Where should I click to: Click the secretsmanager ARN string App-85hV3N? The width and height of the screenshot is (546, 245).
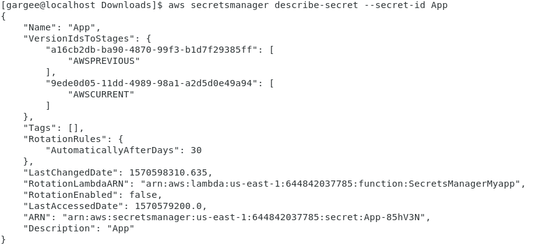[x=243, y=217]
